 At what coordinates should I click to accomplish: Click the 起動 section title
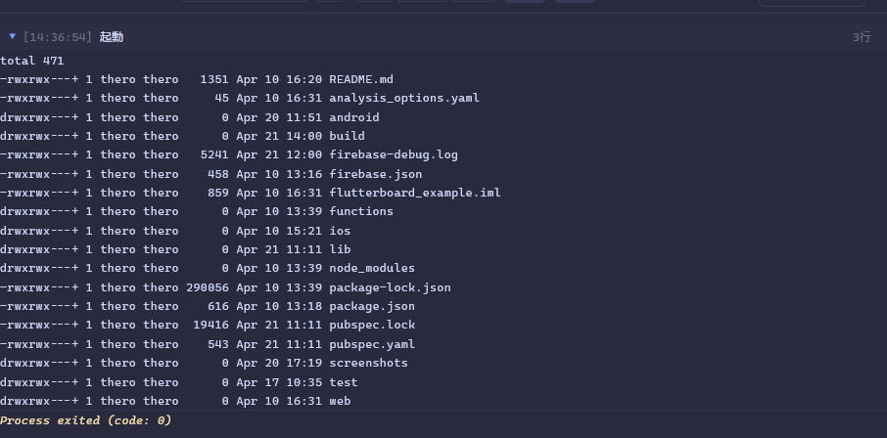point(111,37)
